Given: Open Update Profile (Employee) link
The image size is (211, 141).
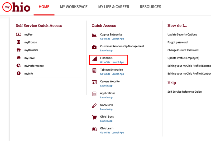Looking at the screenshot, I should [x=183, y=58].
